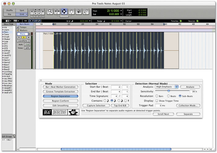Choose Groove Template Extraction mode
This screenshot has height=153, width=217.
tap(60, 91)
